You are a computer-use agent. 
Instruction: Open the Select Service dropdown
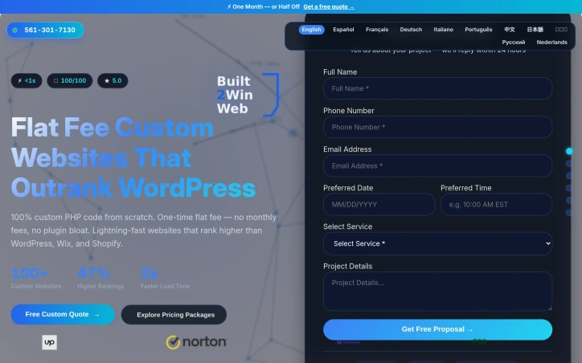(437, 243)
